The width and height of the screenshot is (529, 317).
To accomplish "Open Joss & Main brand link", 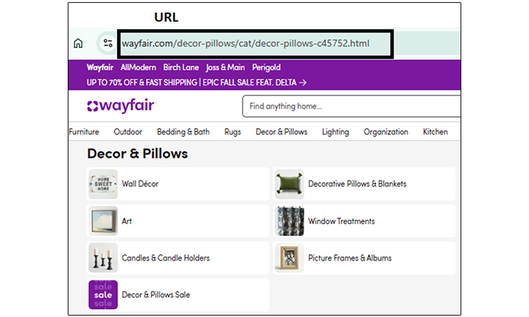I will tap(226, 68).
